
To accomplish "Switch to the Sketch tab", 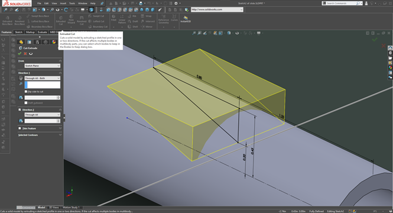I will (18, 32).
